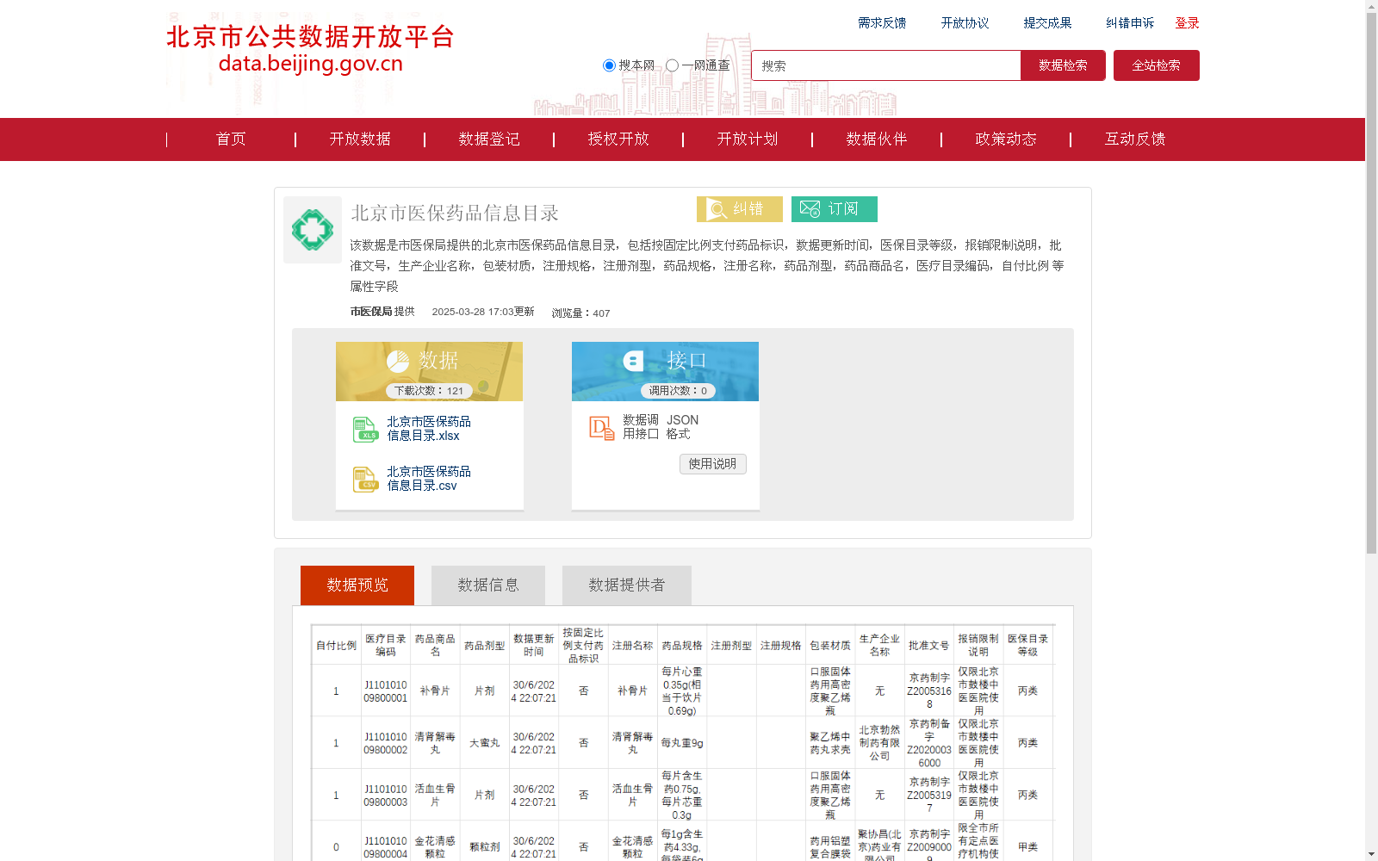Click the 纠错 magnifier icon button
1378x861 pixels.
pyautogui.click(x=717, y=208)
